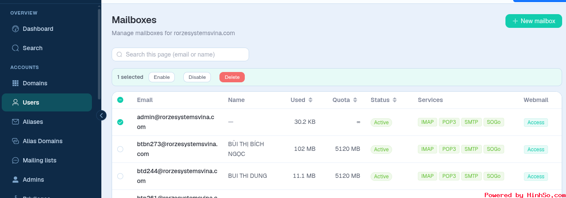
Task: Click Disable for selected mailboxes
Action: tap(197, 77)
